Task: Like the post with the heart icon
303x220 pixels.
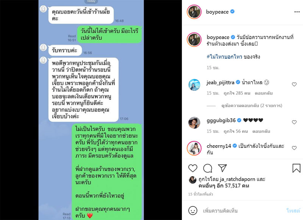Action: click(193, 168)
